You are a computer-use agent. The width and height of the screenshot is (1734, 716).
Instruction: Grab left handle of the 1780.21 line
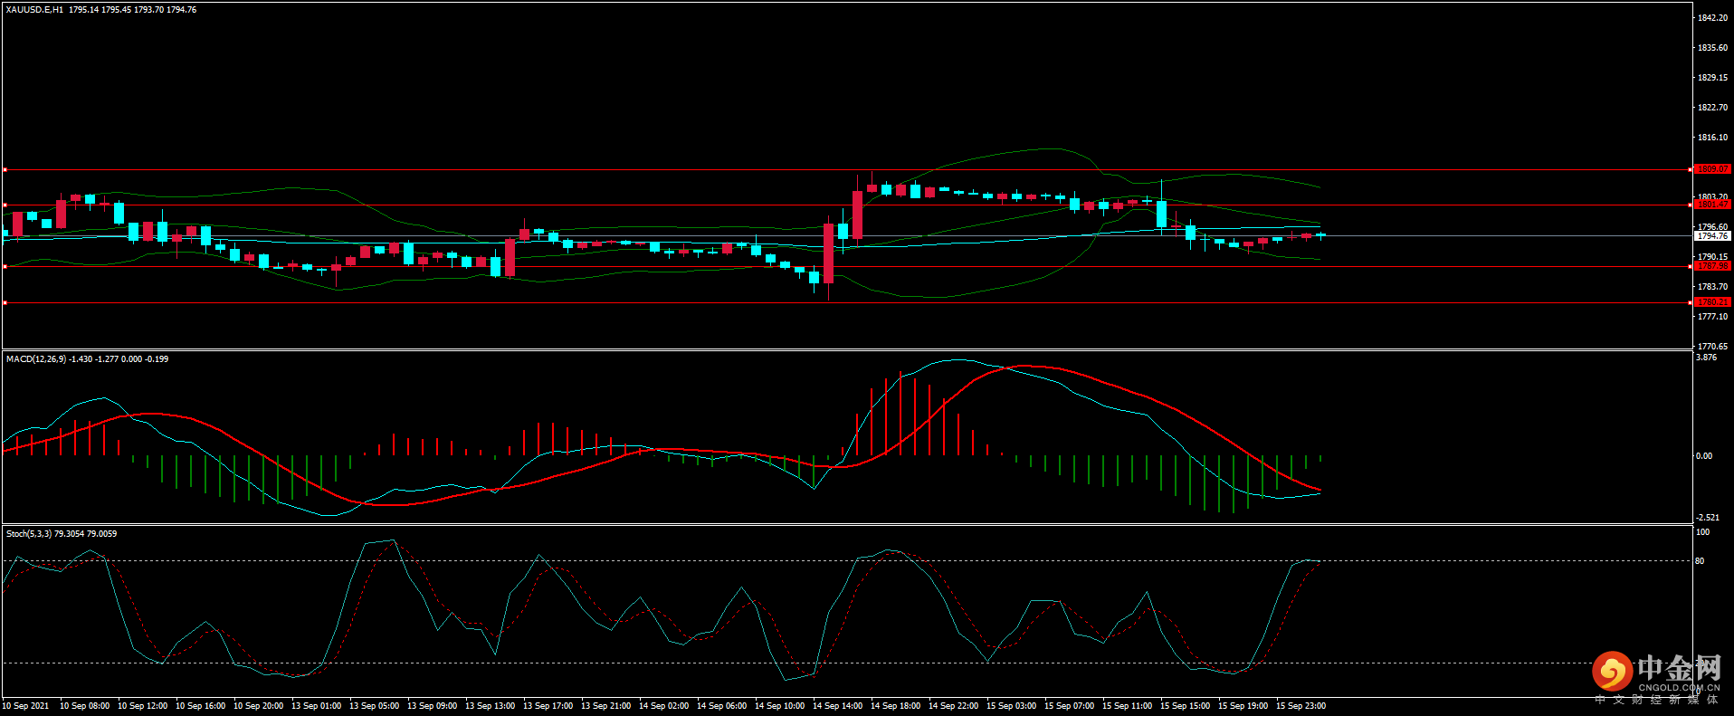point(5,303)
